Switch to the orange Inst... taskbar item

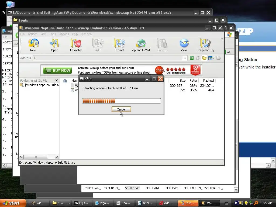188,203
